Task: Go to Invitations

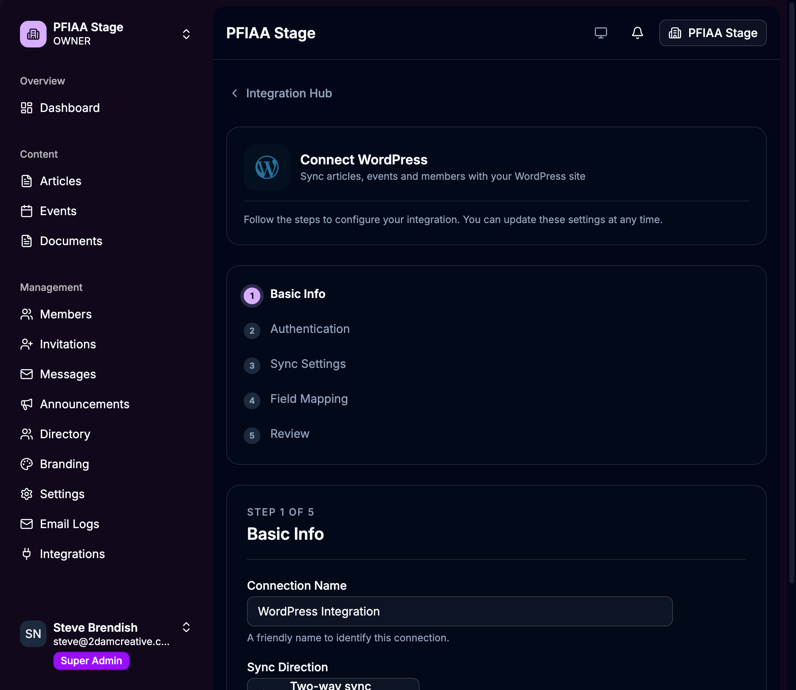Action: pyautogui.click(x=68, y=344)
